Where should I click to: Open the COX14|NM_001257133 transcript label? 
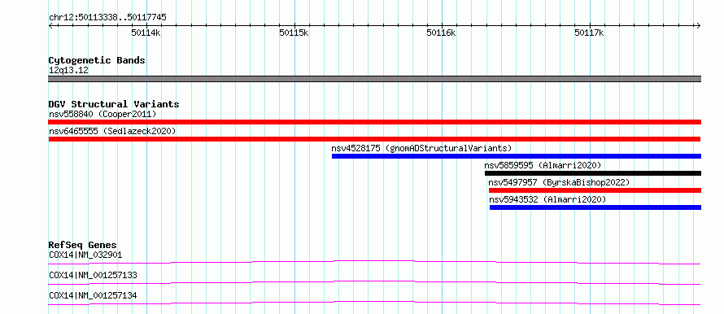click(93, 275)
